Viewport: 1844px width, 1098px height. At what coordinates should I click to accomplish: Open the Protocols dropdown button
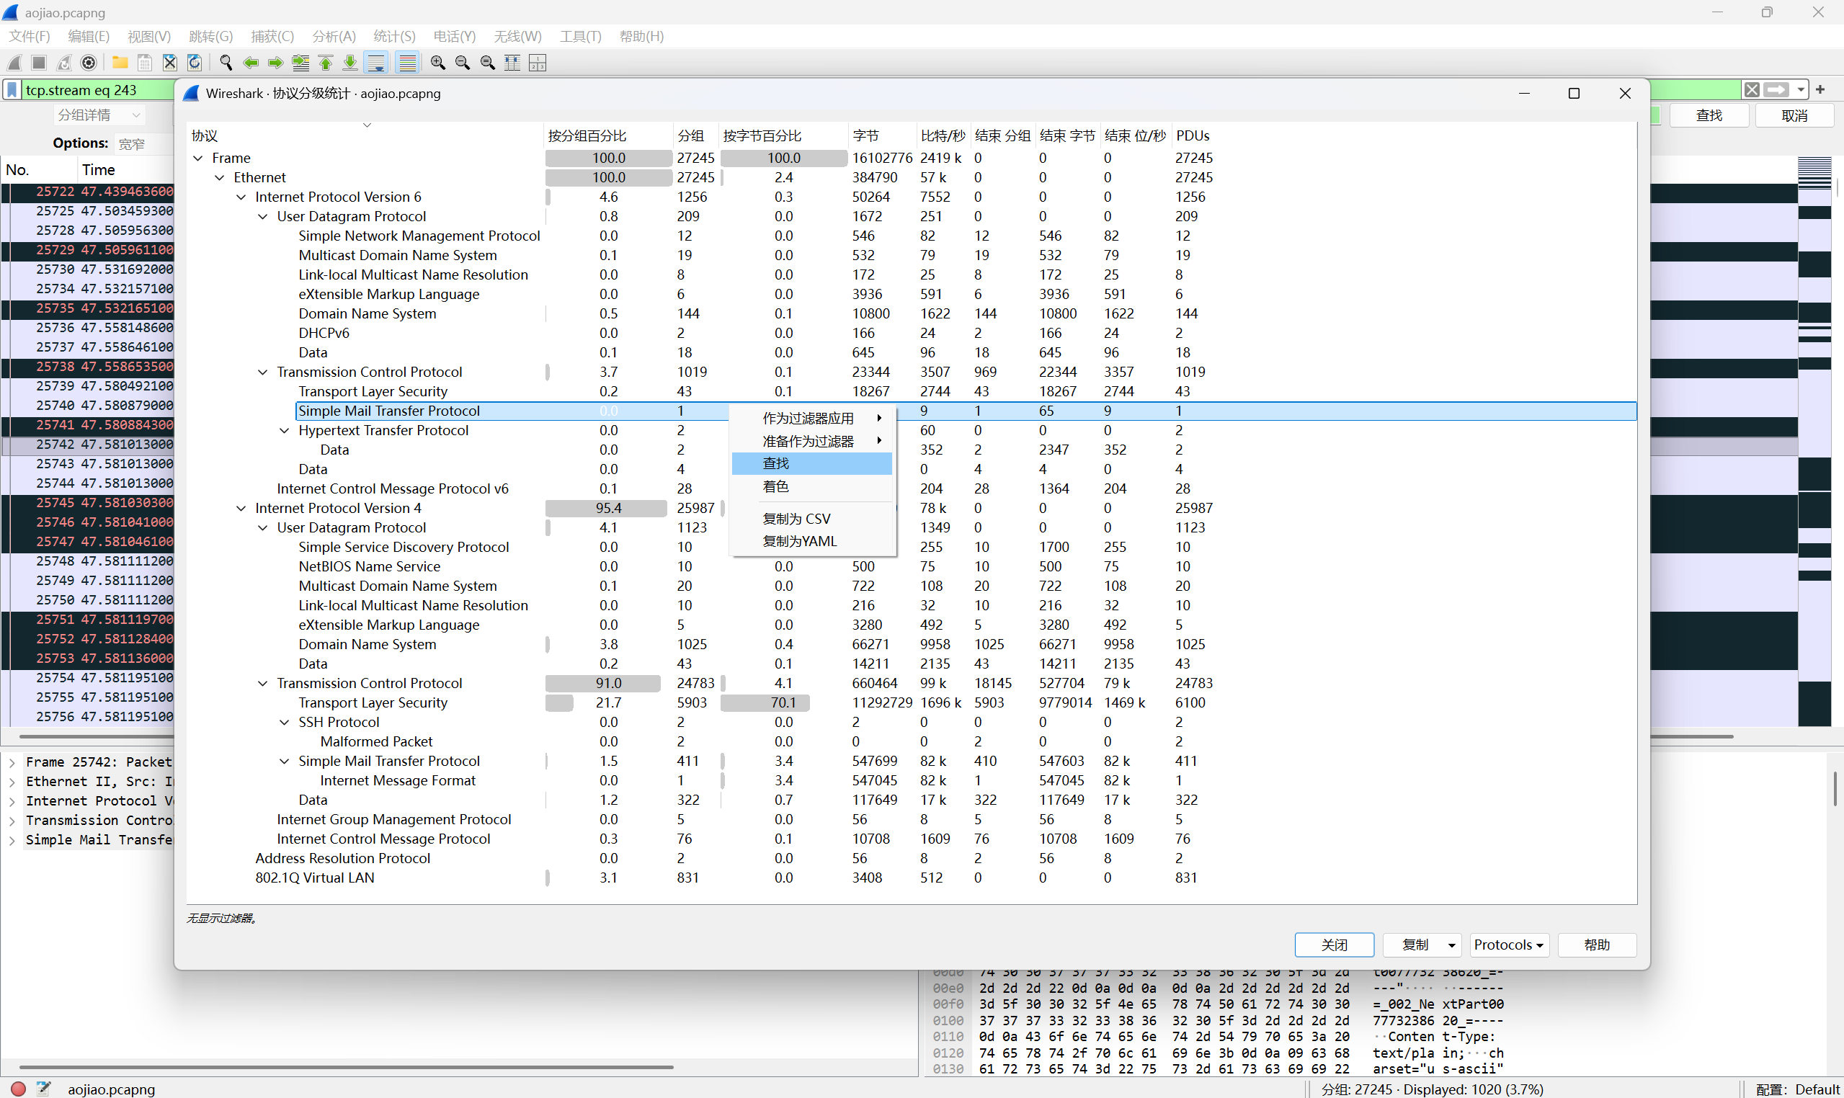(1508, 945)
